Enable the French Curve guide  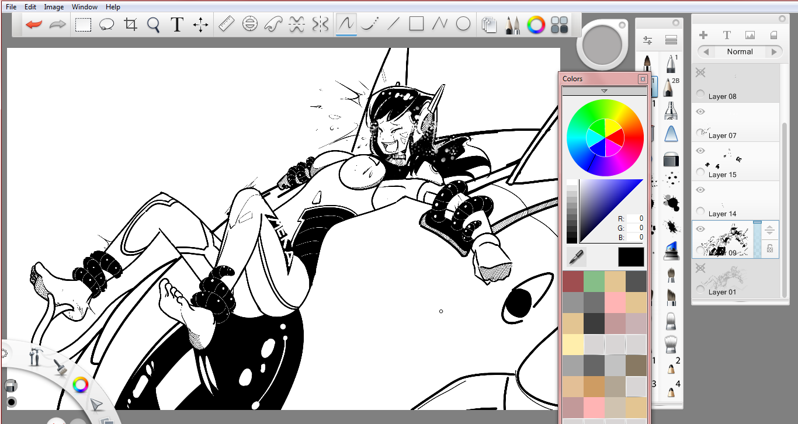(x=273, y=24)
